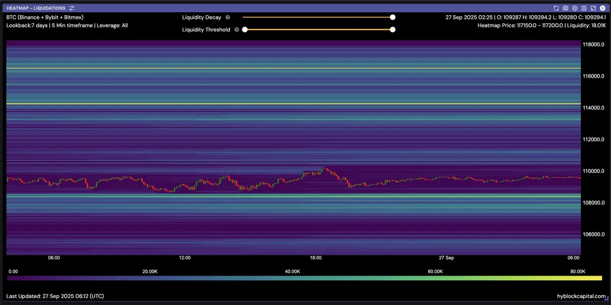Click the refresh data icon
The width and height of the screenshot is (611, 305).
(x=556, y=8)
